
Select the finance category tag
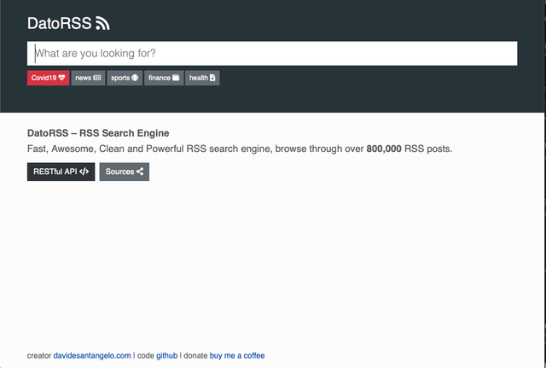click(164, 78)
